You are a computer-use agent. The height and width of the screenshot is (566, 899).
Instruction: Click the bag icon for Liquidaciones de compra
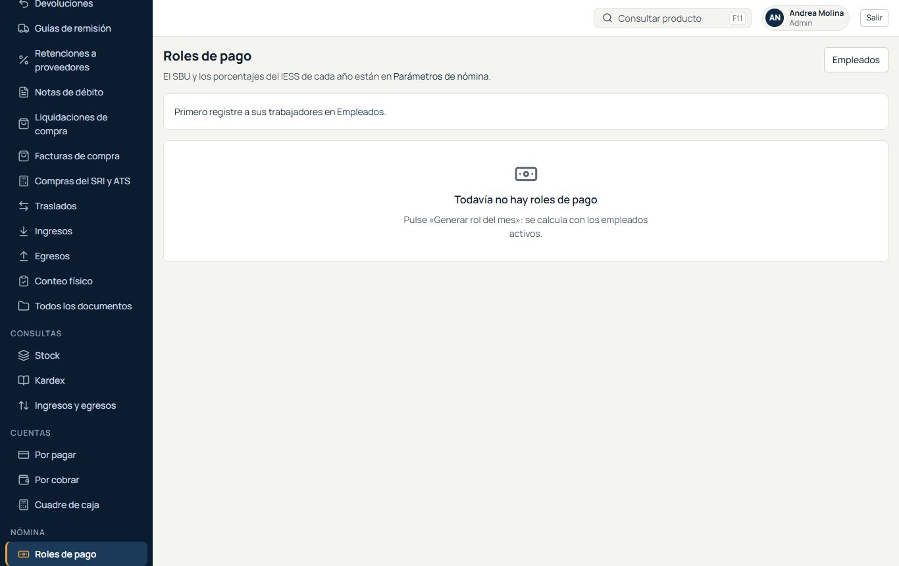[24, 124]
